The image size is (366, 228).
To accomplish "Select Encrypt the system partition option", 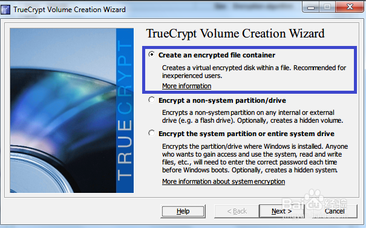I will click(x=152, y=133).
